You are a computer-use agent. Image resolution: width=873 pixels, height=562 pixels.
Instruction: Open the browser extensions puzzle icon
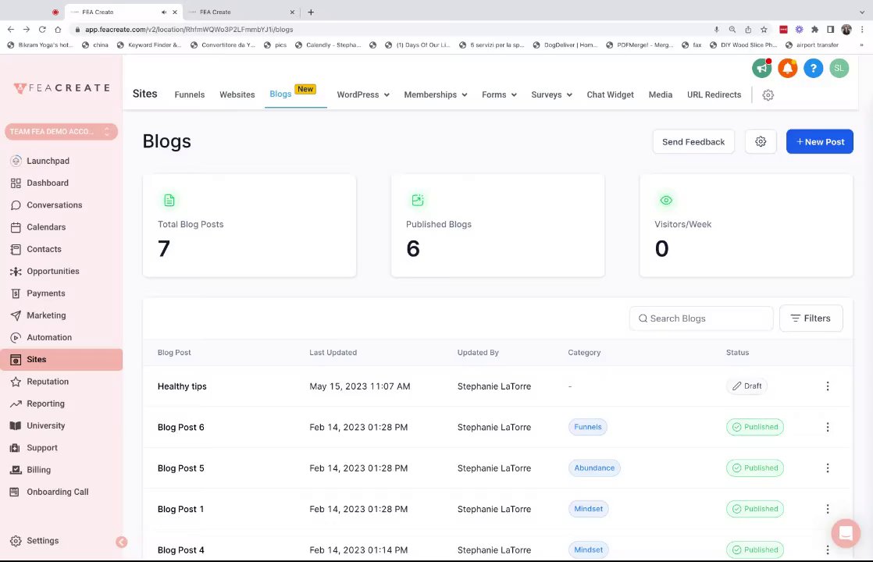pos(814,30)
